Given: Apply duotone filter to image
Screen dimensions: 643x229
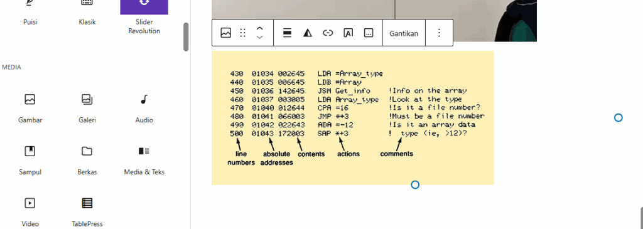Looking at the screenshot, I should (308, 33).
